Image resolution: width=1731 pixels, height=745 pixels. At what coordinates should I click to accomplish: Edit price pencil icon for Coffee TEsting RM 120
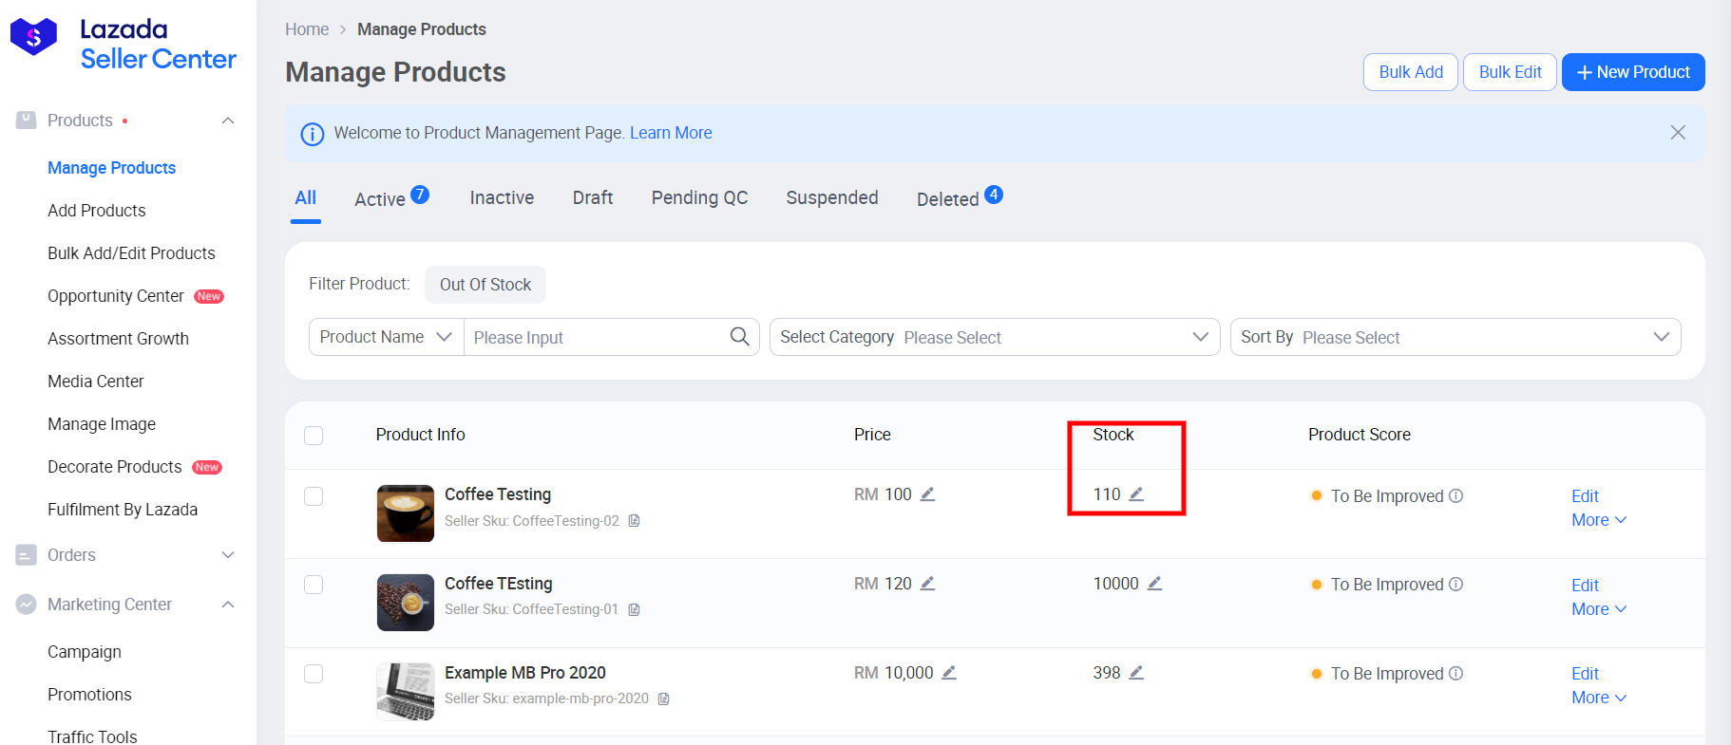927,584
